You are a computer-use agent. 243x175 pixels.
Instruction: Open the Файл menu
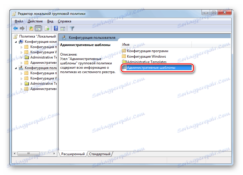click(x=19, y=21)
